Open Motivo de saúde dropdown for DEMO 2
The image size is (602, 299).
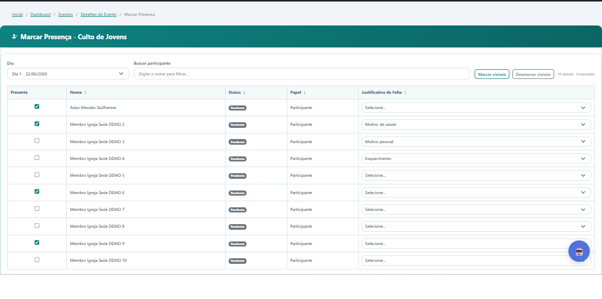[476, 124]
